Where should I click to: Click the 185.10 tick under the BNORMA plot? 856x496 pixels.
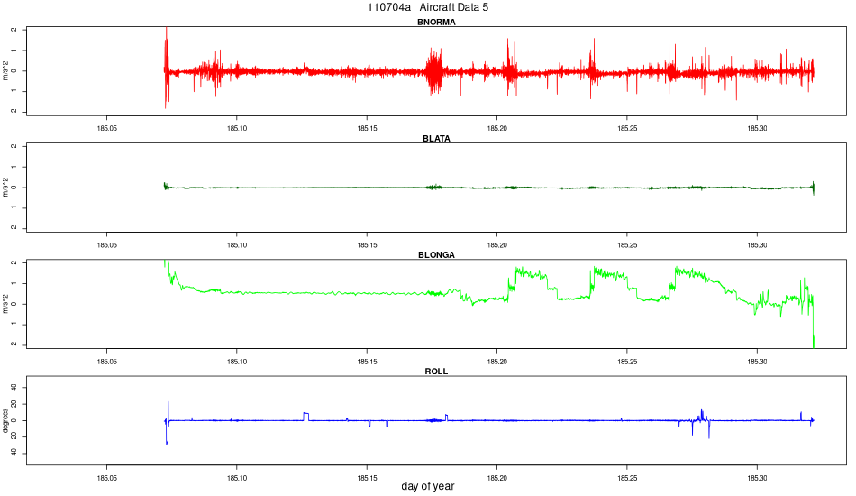237,128
